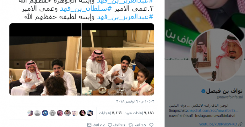Like the tweet with the heart icon
Image resolution: width=245 pixels, height=127 pixels.
tap(110, 125)
